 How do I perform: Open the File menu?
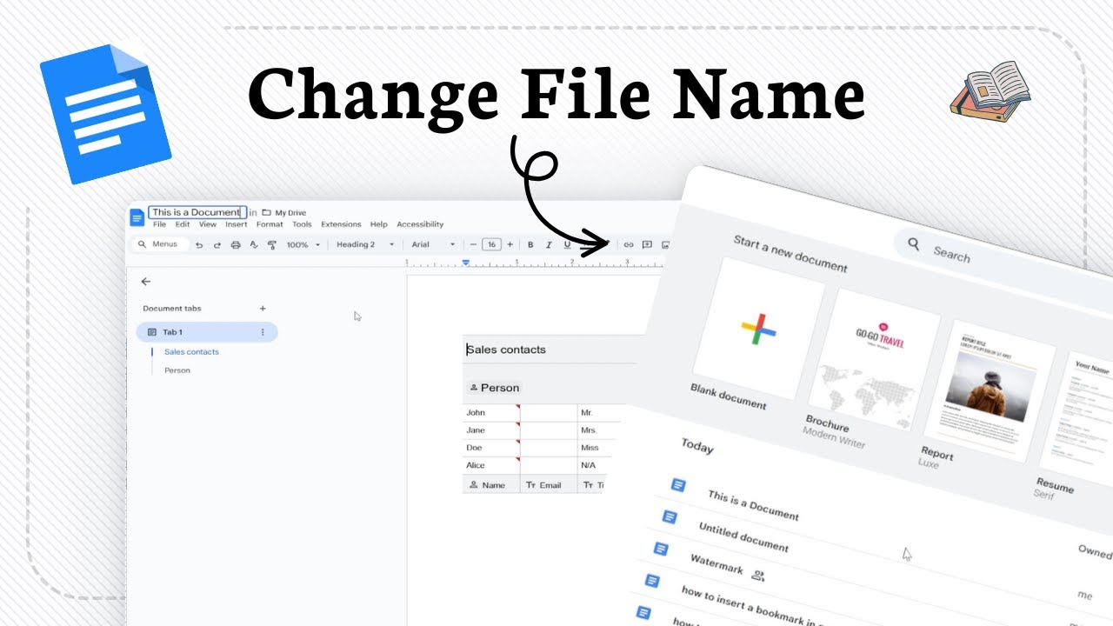click(x=160, y=224)
